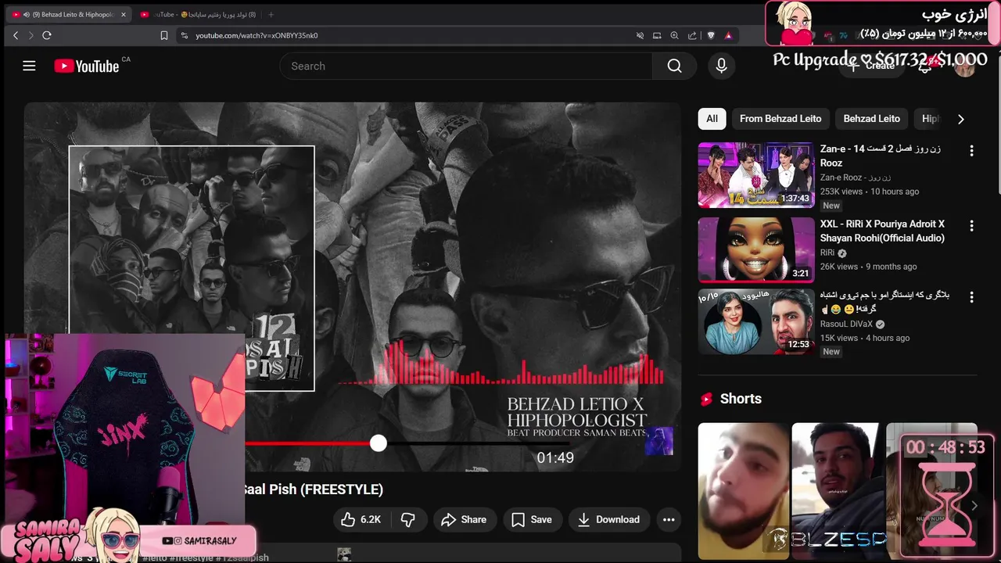Open XXL - RiRi X Pouriya Adroit title
This screenshot has width=1001, height=563.
click(882, 231)
